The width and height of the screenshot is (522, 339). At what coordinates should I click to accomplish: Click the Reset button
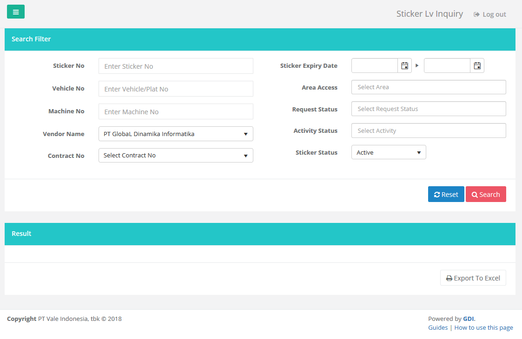point(446,194)
